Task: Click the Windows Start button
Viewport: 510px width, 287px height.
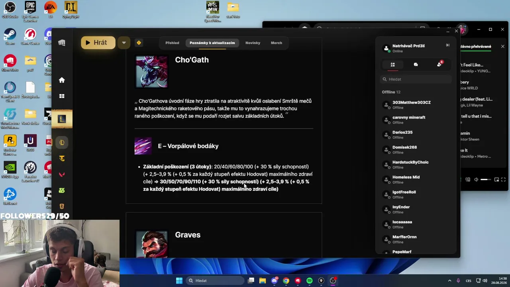Action: point(179,281)
